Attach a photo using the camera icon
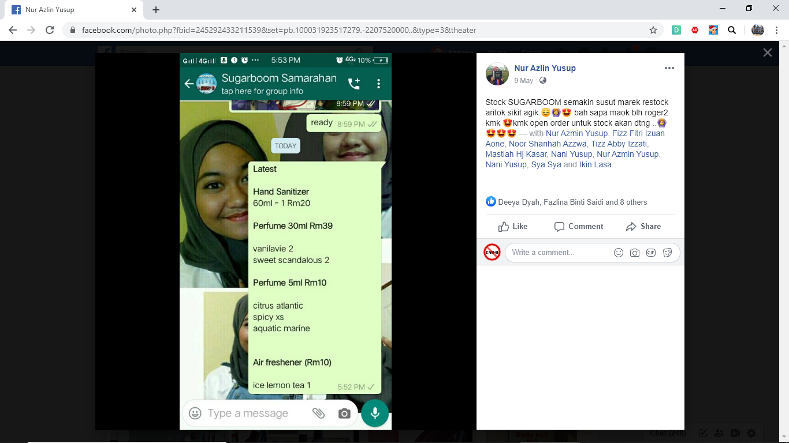Screen dimensions: 789x443 click(x=635, y=253)
